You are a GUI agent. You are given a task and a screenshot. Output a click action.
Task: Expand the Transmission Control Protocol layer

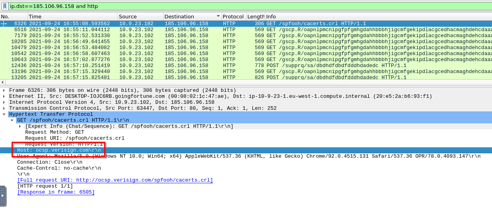pyautogui.click(x=4, y=109)
